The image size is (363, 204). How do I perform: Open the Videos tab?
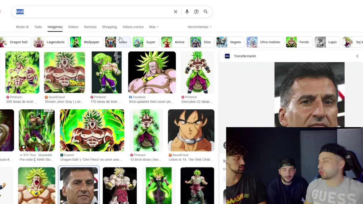pyautogui.click(x=73, y=27)
